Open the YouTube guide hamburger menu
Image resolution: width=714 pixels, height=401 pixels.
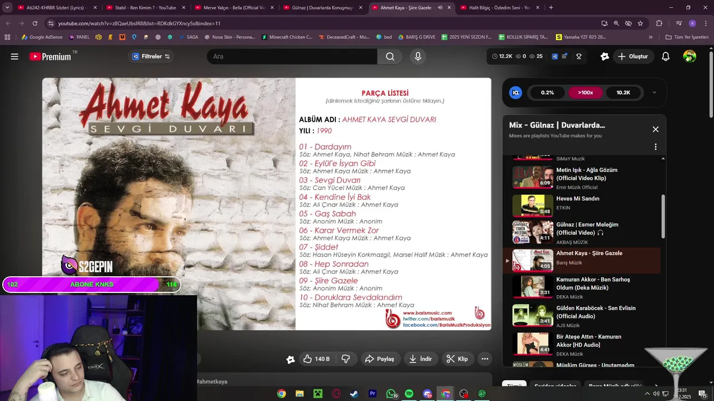pyautogui.click(x=15, y=56)
